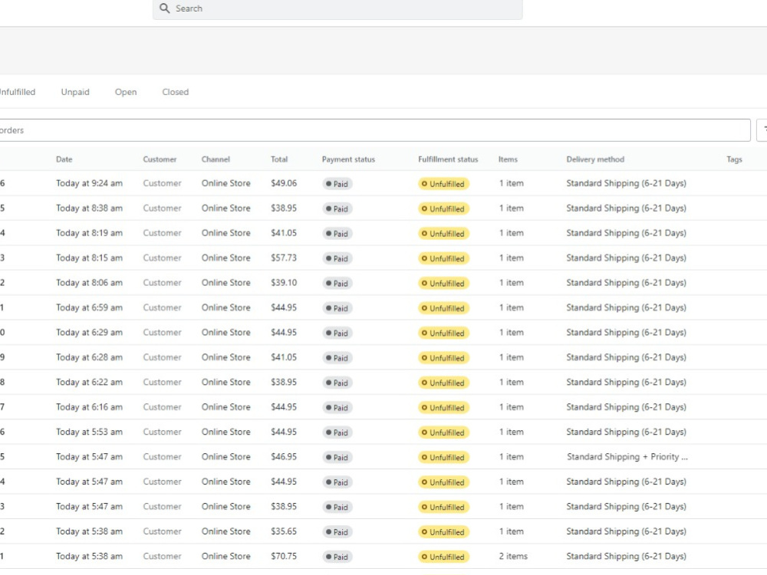Click the Paid badge in the $57.73 row

click(337, 258)
